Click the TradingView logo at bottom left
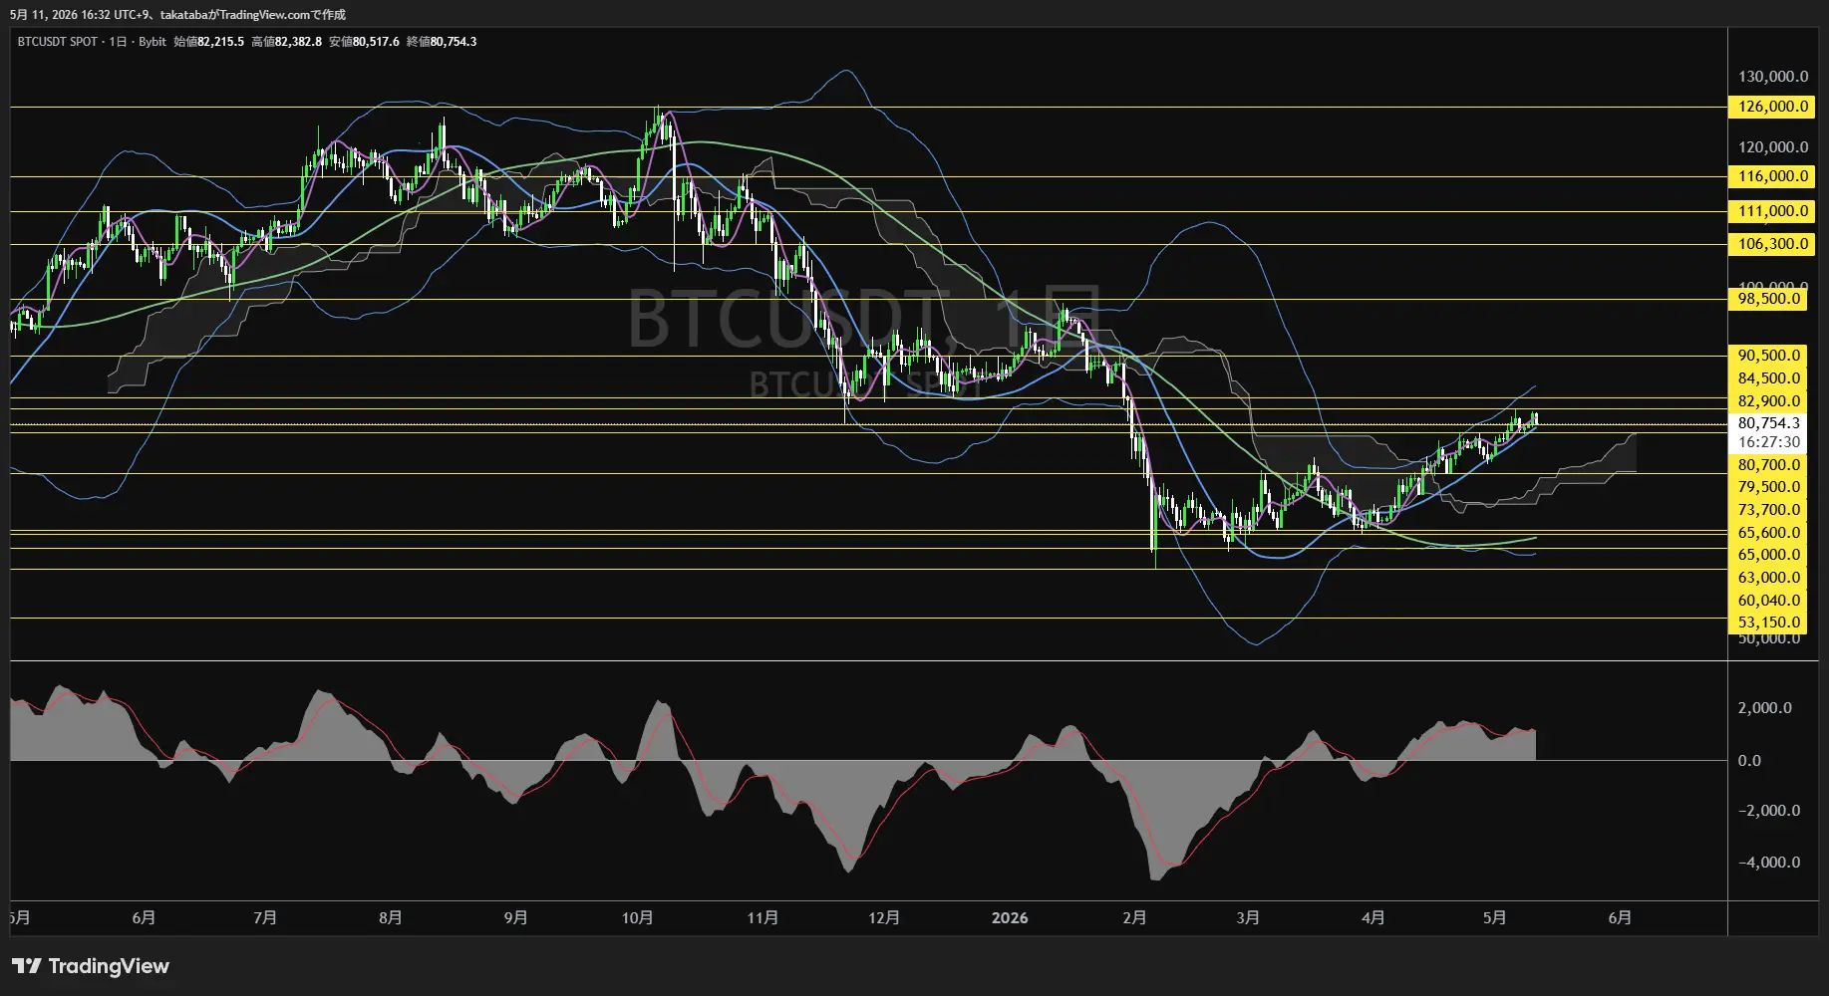Screen dimensions: 1829x996 tap(91, 966)
